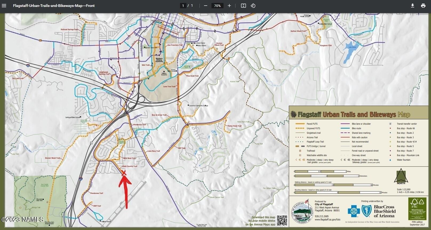This screenshot has height=230, width=431.
Task: Click the Dry Lake Trail label
Action: (18, 78)
